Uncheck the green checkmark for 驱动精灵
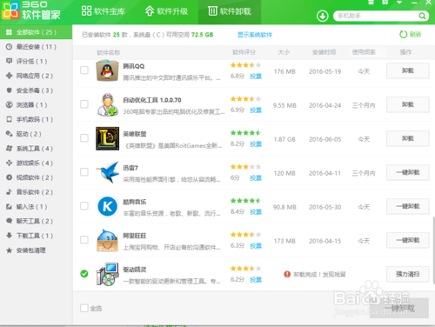The height and width of the screenshot is (327, 435). (84, 274)
